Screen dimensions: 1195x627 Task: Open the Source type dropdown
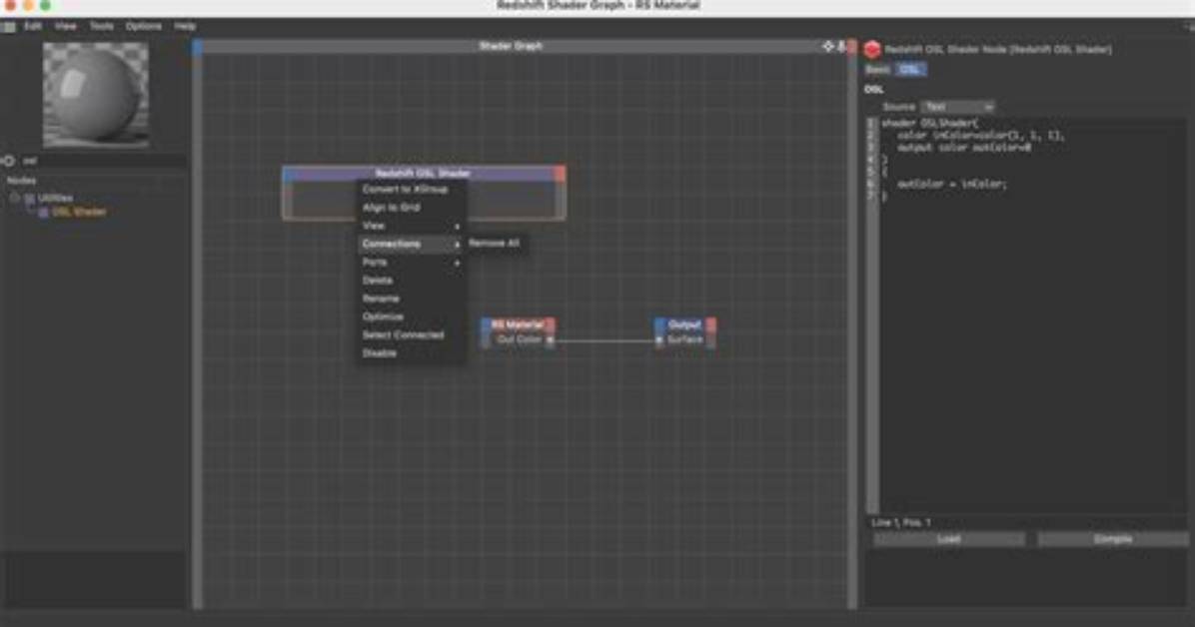958,108
